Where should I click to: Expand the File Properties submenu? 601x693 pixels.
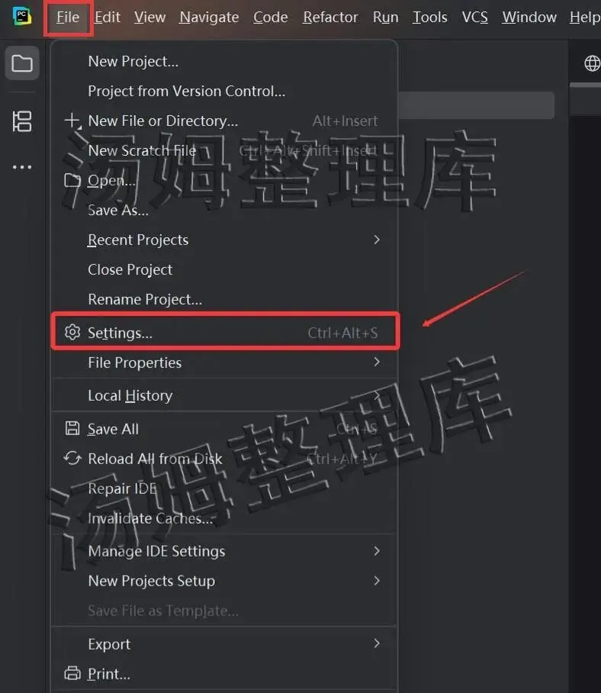click(x=377, y=363)
